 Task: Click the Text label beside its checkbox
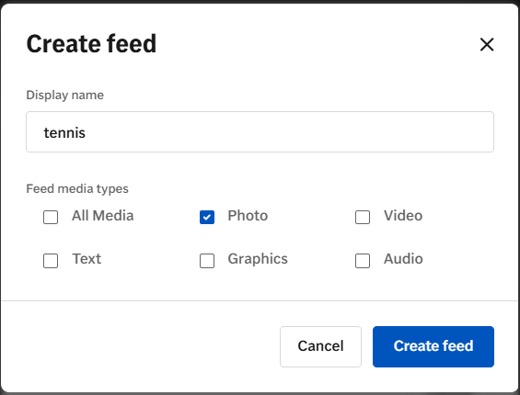tap(87, 259)
